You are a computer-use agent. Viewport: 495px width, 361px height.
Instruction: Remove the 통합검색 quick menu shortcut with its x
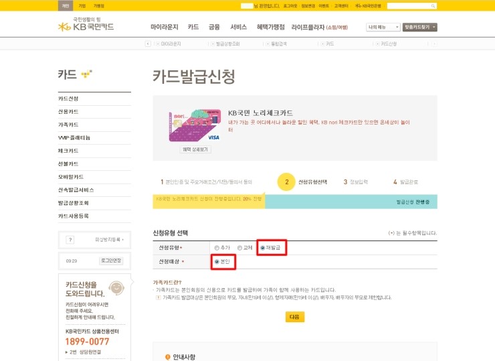click(x=268, y=44)
